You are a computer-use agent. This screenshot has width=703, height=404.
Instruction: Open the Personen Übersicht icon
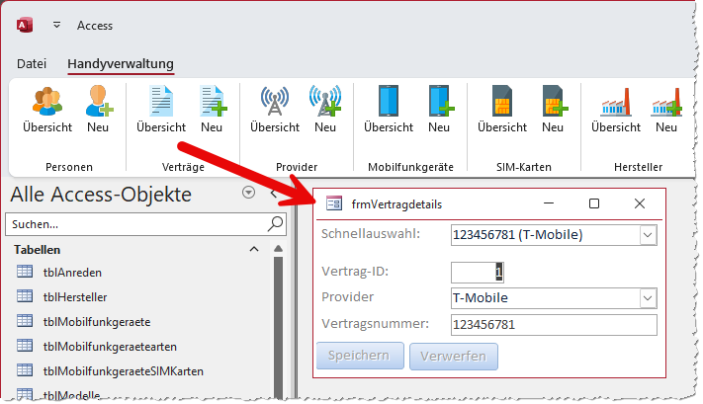click(x=47, y=101)
